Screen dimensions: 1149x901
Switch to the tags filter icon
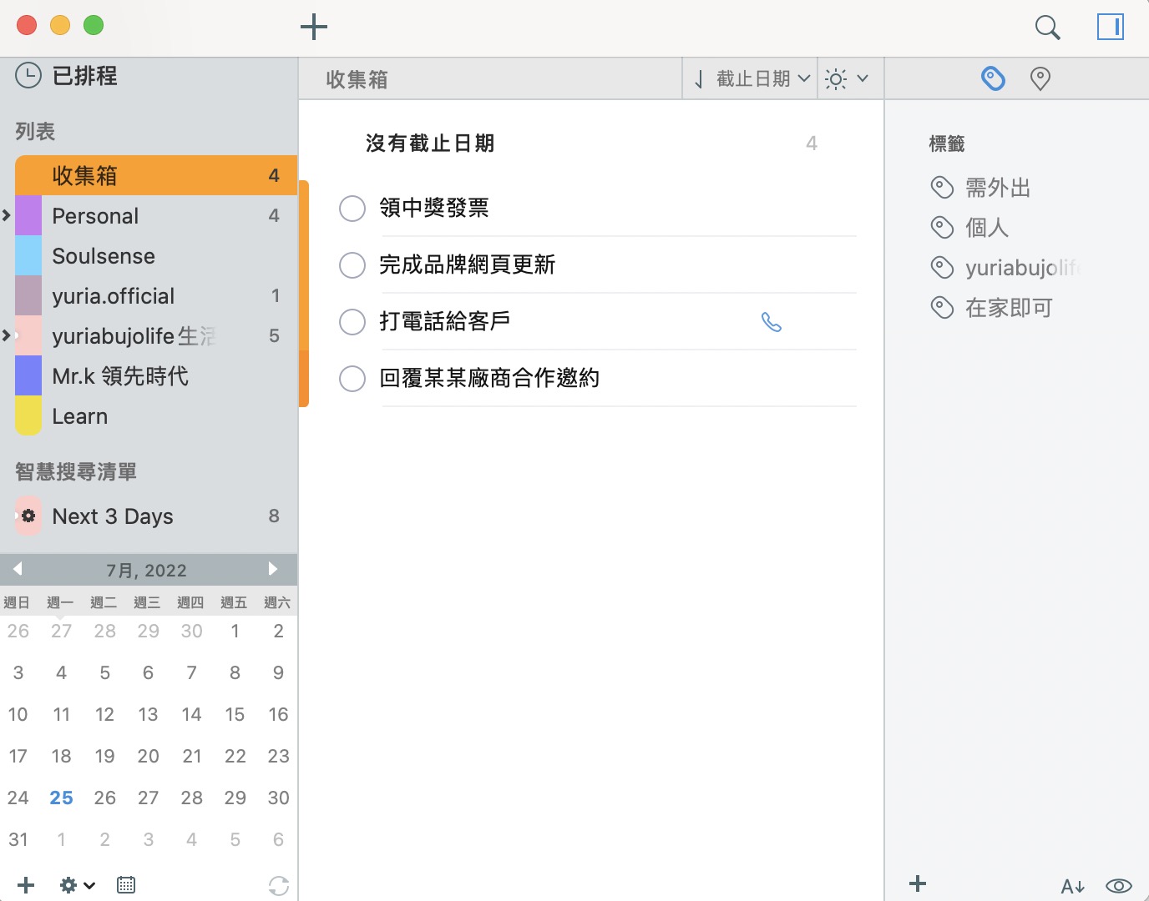pyautogui.click(x=993, y=78)
